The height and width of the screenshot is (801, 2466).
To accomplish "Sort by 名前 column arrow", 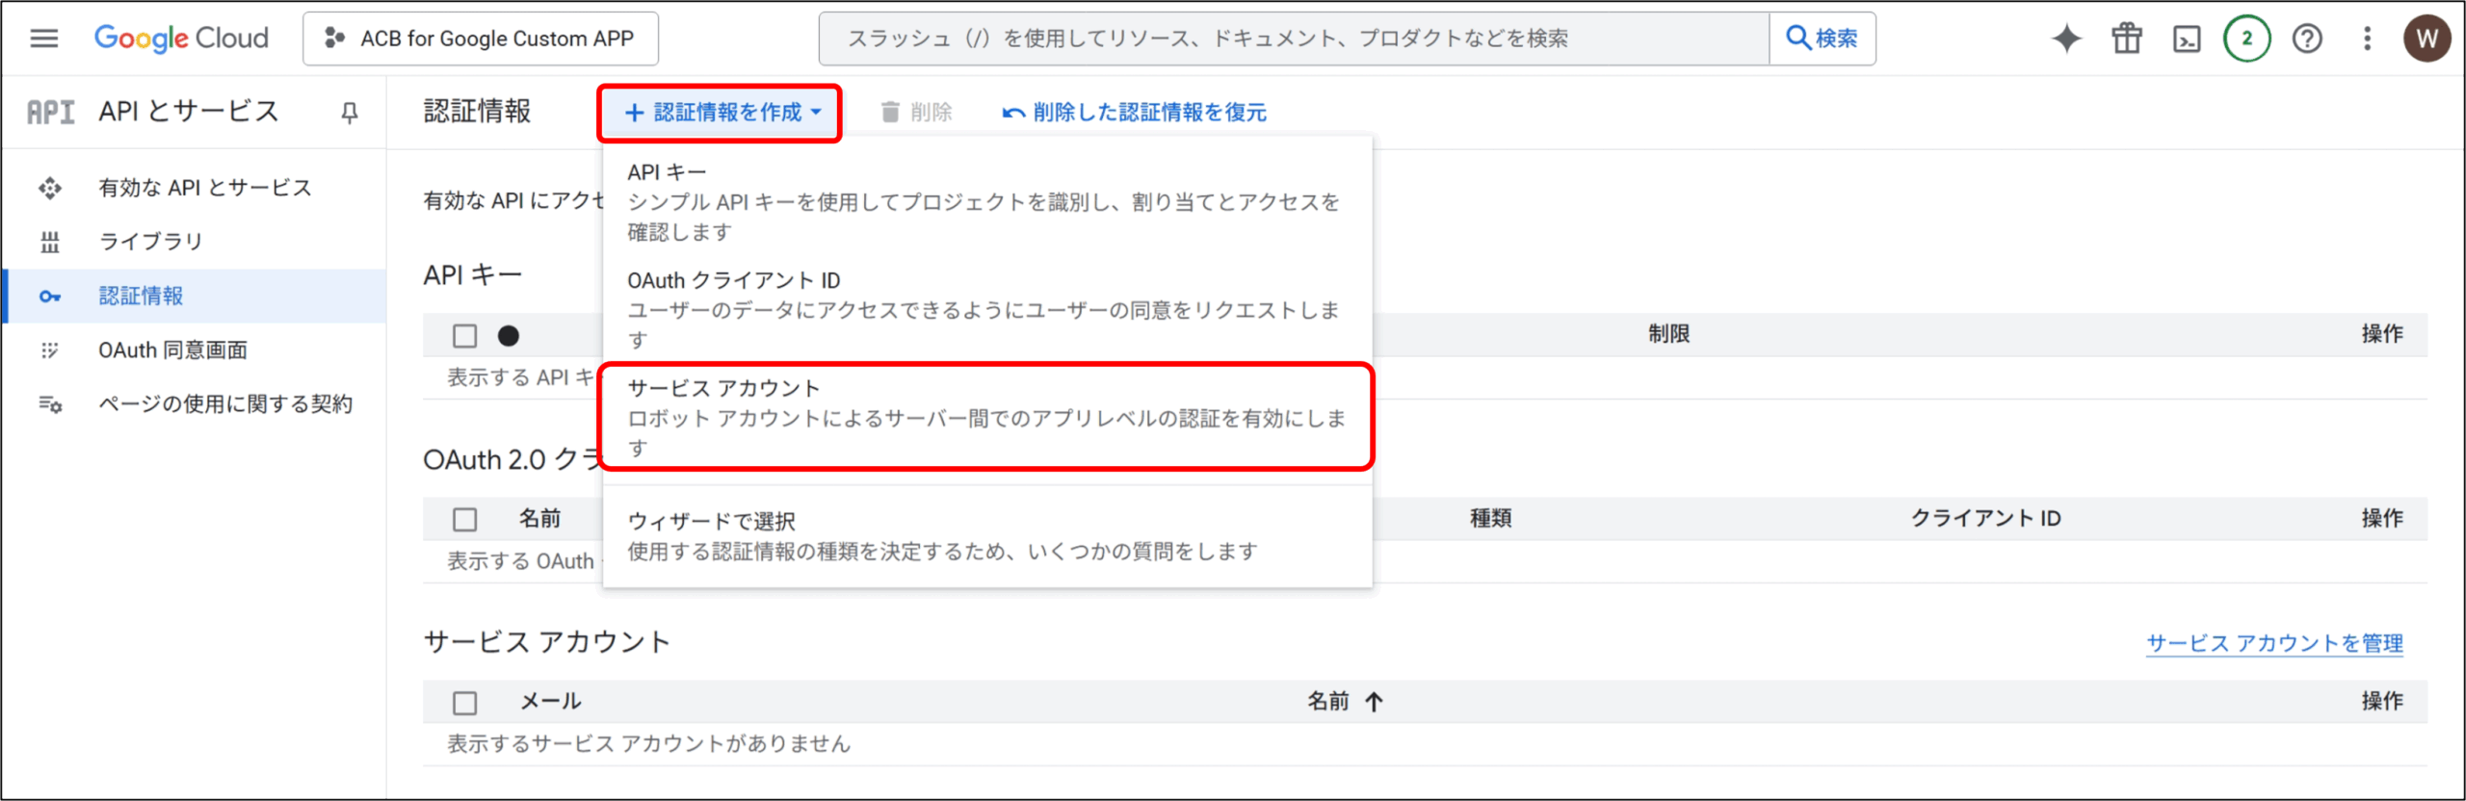I will [x=1374, y=702].
